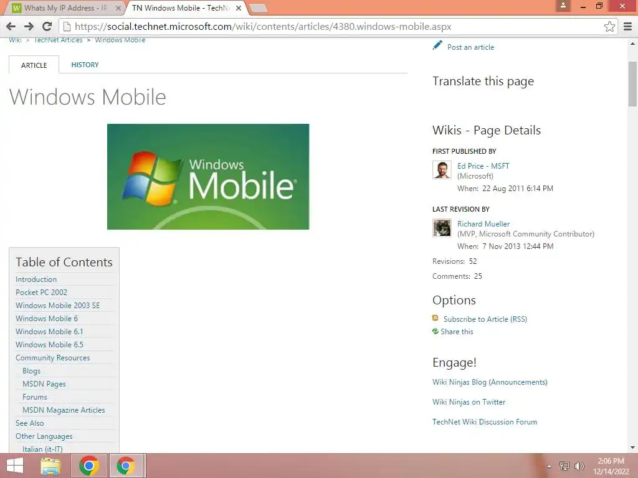
Task: Click the page icon in address bar
Action: point(67,26)
